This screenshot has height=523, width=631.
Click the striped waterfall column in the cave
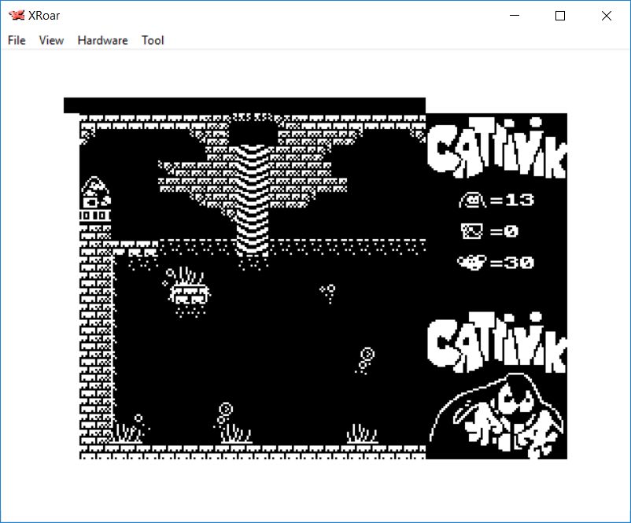tap(253, 197)
